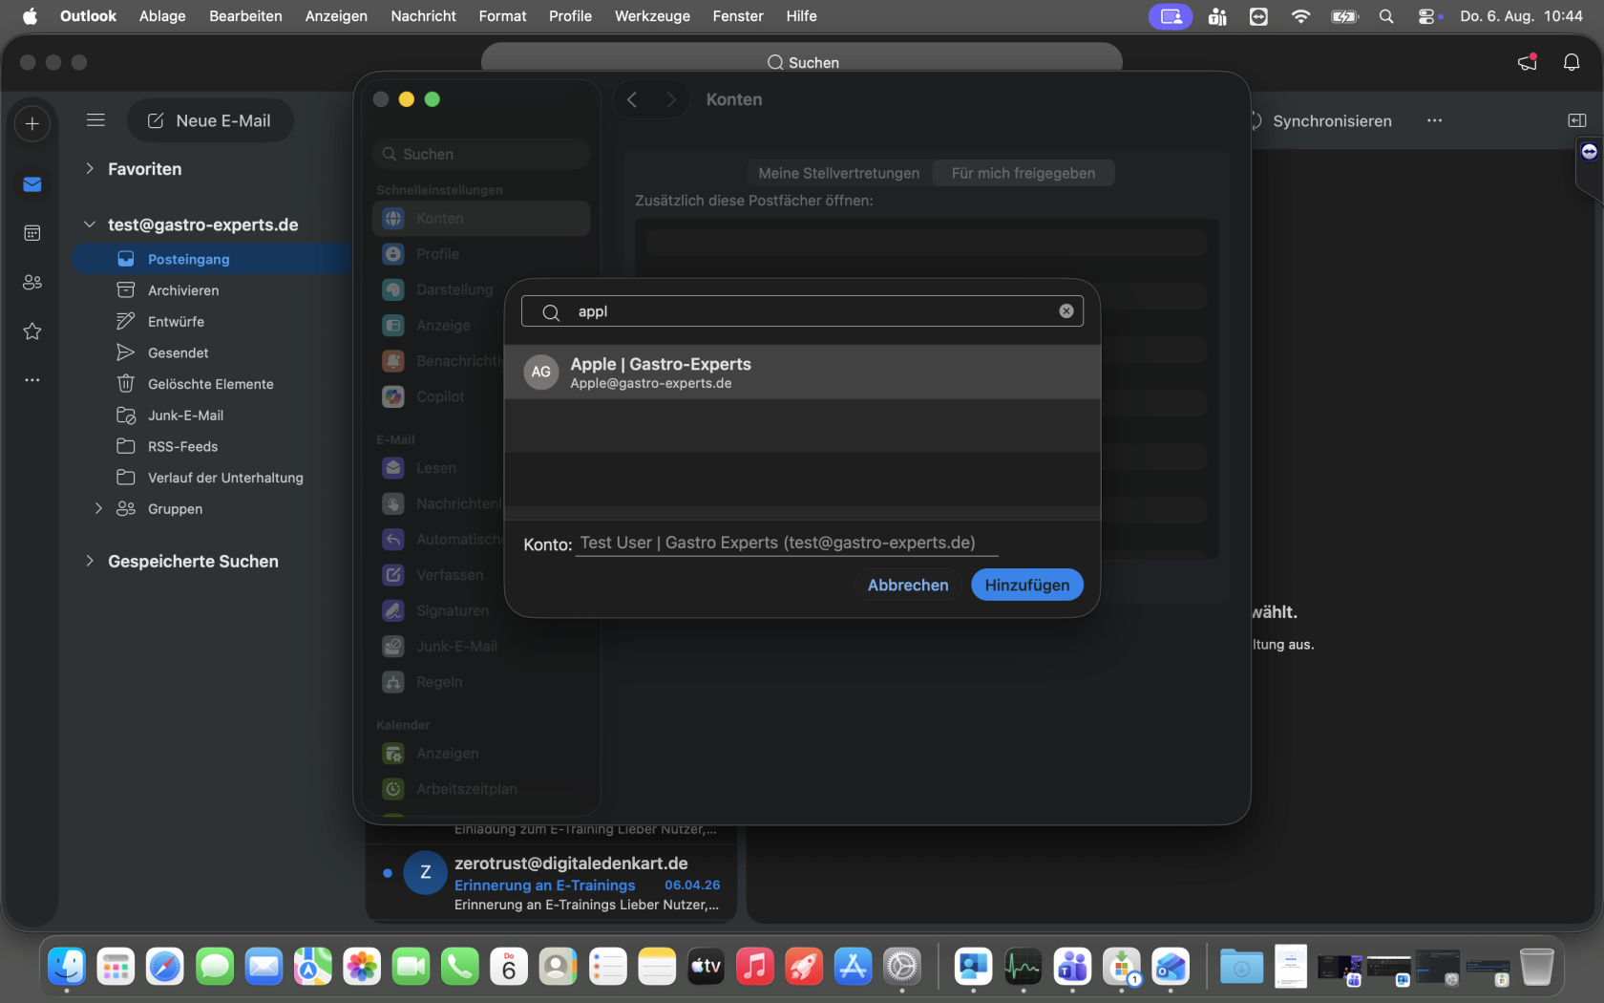This screenshot has height=1003, width=1604.
Task: Click the Mail icon in Outlook's left rail
Action: pos(32,184)
